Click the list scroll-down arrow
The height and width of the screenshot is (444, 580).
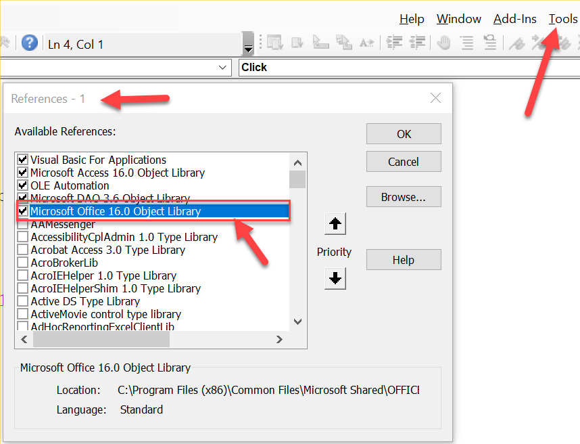coord(297,321)
